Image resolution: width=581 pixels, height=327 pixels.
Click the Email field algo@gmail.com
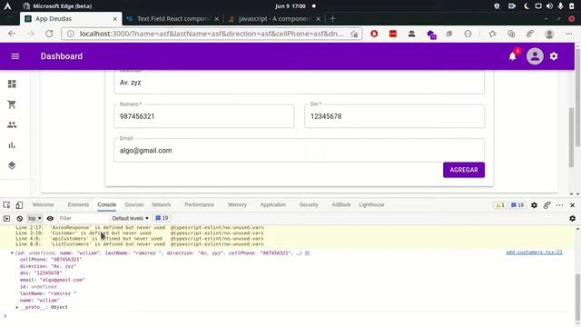[x=299, y=150]
